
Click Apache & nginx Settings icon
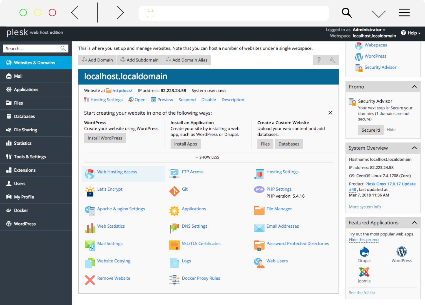tap(90, 211)
